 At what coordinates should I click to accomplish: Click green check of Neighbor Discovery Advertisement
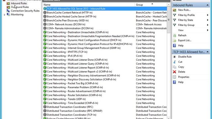45,75
